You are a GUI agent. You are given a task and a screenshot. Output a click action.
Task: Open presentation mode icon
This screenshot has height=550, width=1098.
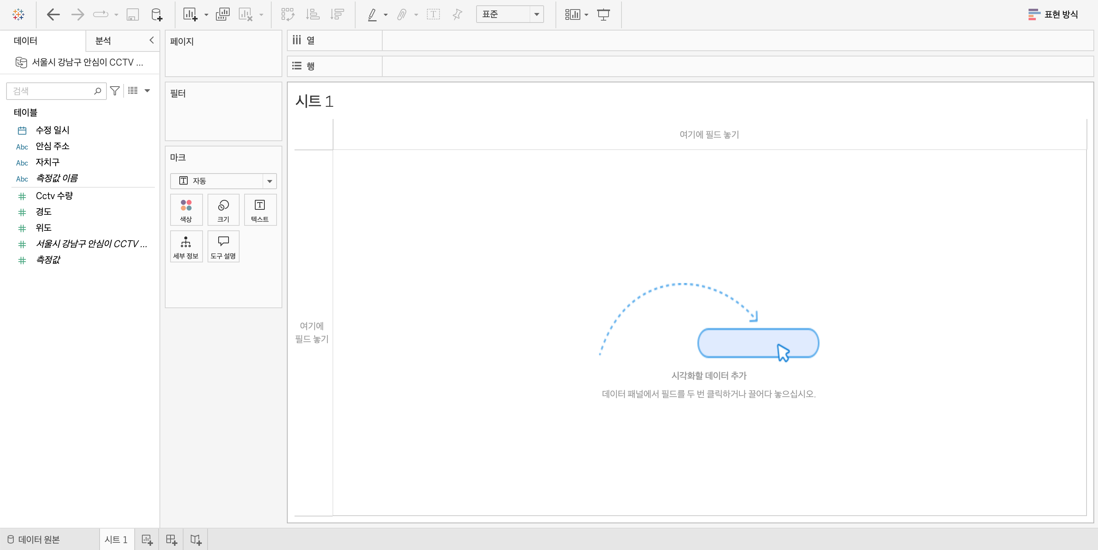click(603, 14)
